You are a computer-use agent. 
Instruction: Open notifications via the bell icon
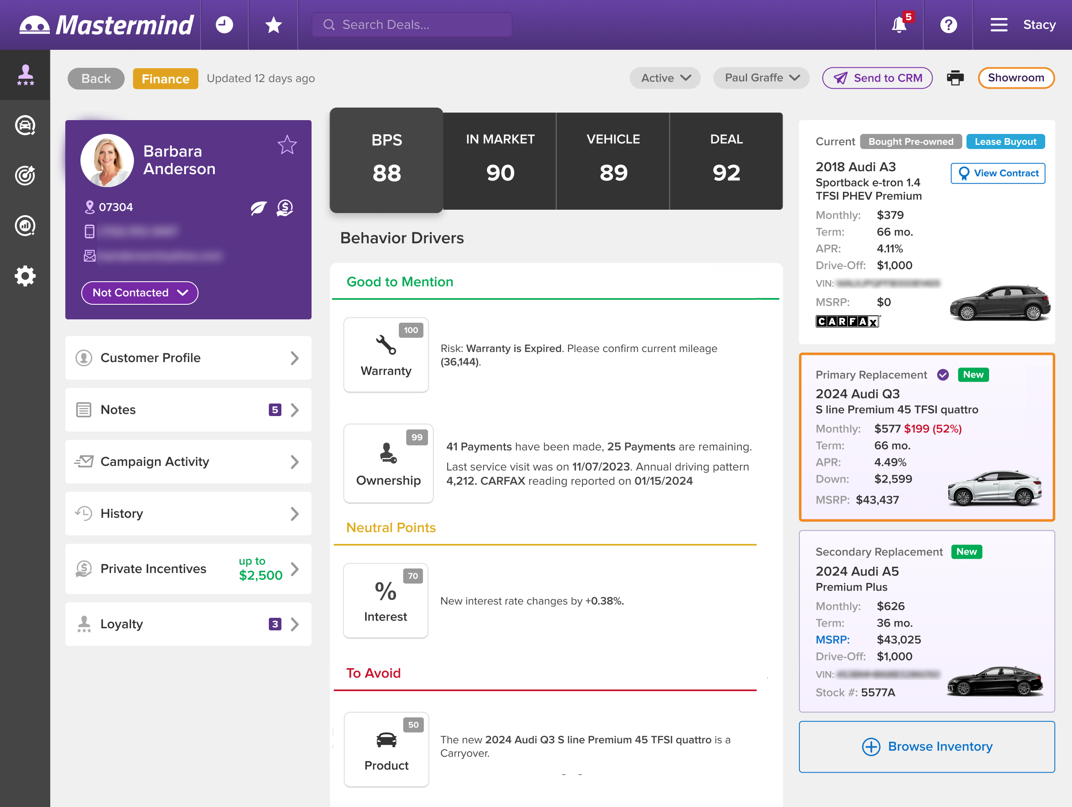point(899,25)
